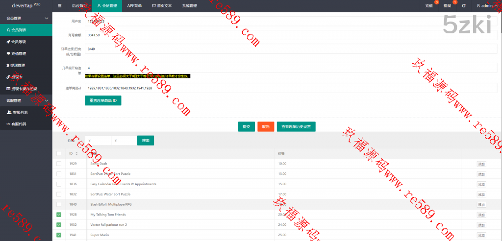Check the box for Sonic Dash row

[x=59, y=164]
